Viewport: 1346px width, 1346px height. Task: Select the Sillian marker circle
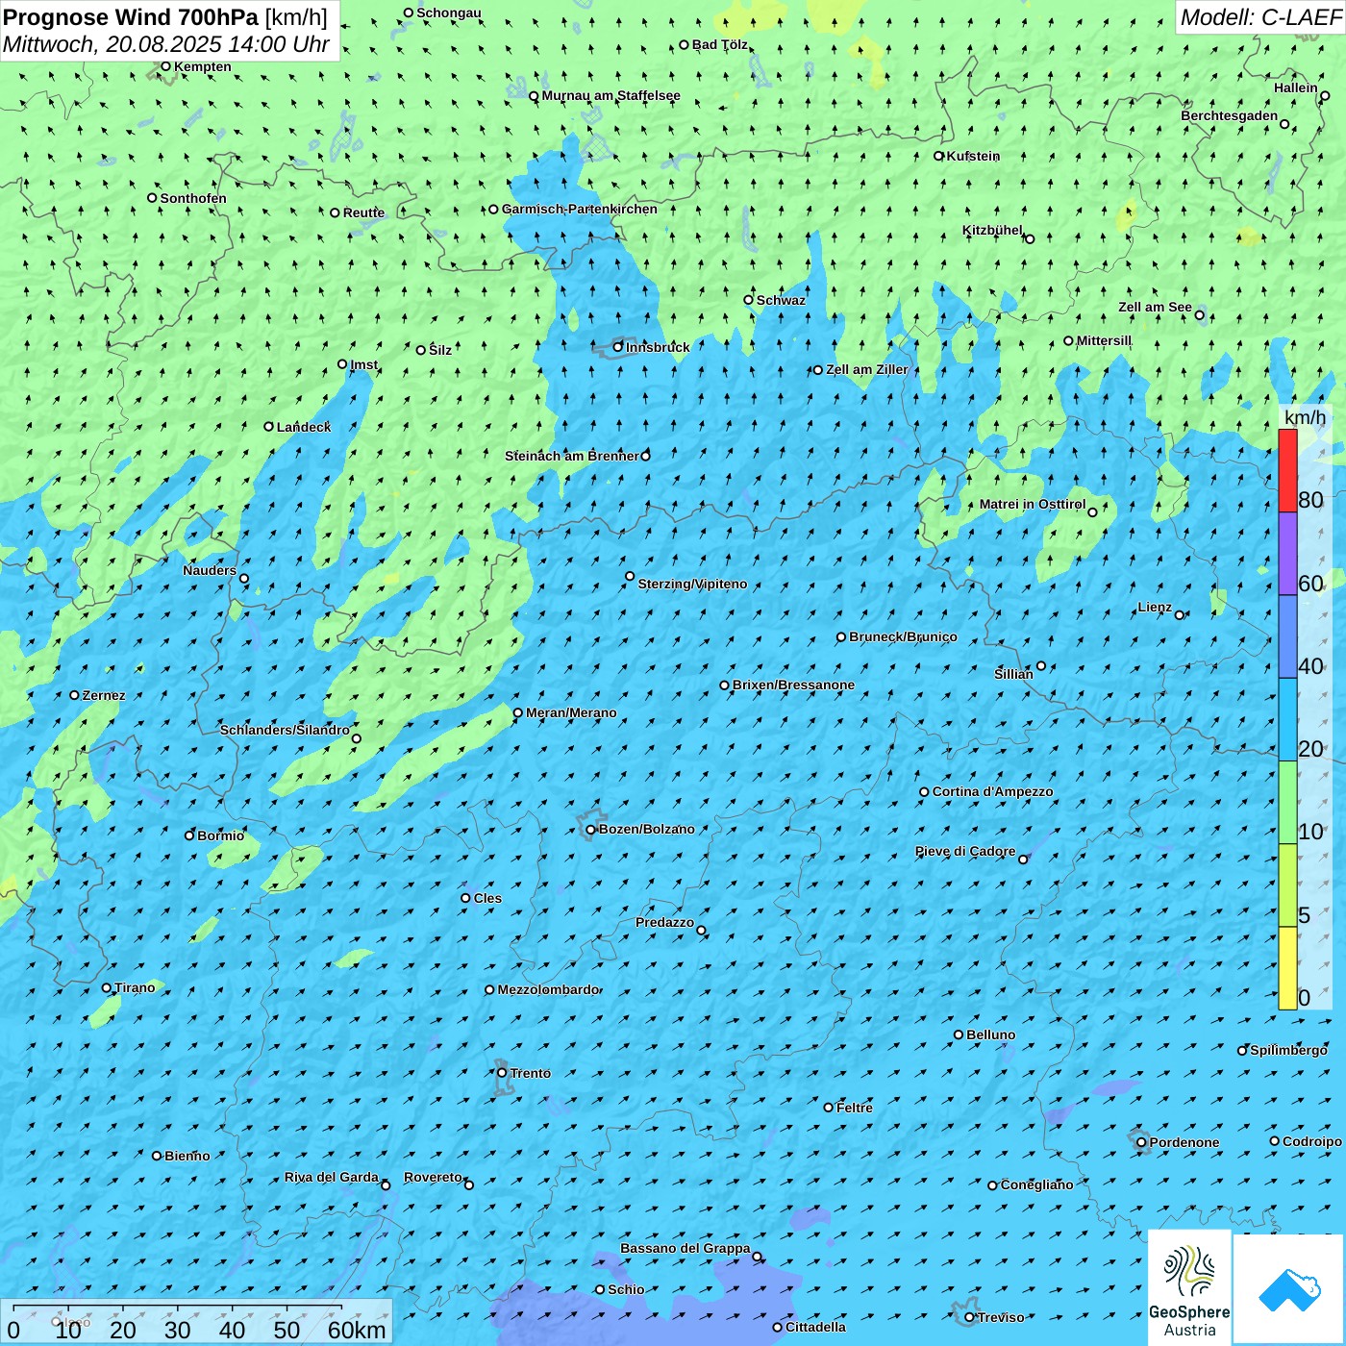(1041, 665)
